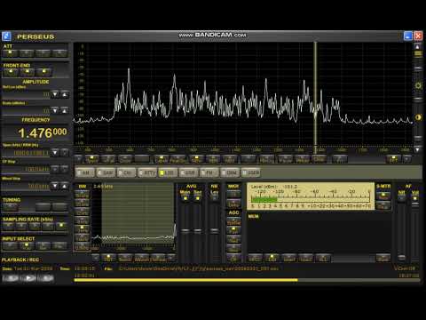Decrease Wheel Step with down arrow
This screenshot has width=426, height=320.
pos(55,186)
